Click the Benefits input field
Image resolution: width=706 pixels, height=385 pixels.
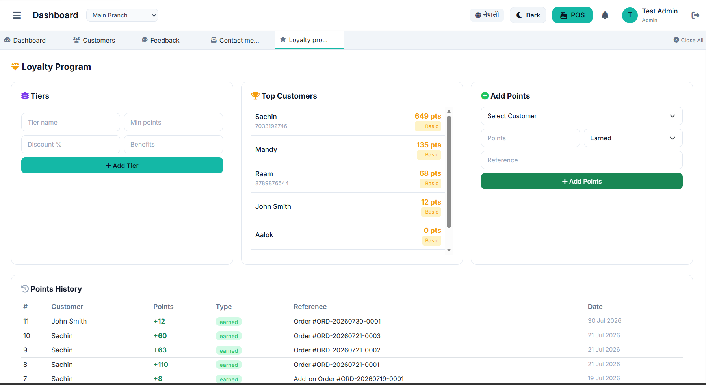[173, 144]
